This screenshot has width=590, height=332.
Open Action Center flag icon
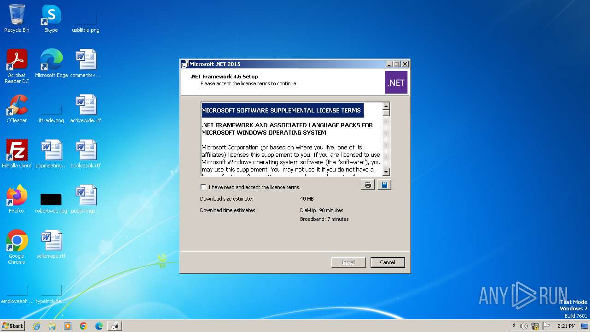[546, 326]
